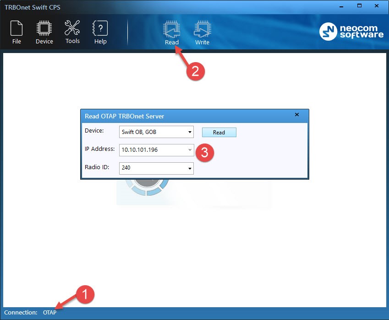This screenshot has height=320, width=389.
Task: Click the Read toolbar icon
Action: 172,33
